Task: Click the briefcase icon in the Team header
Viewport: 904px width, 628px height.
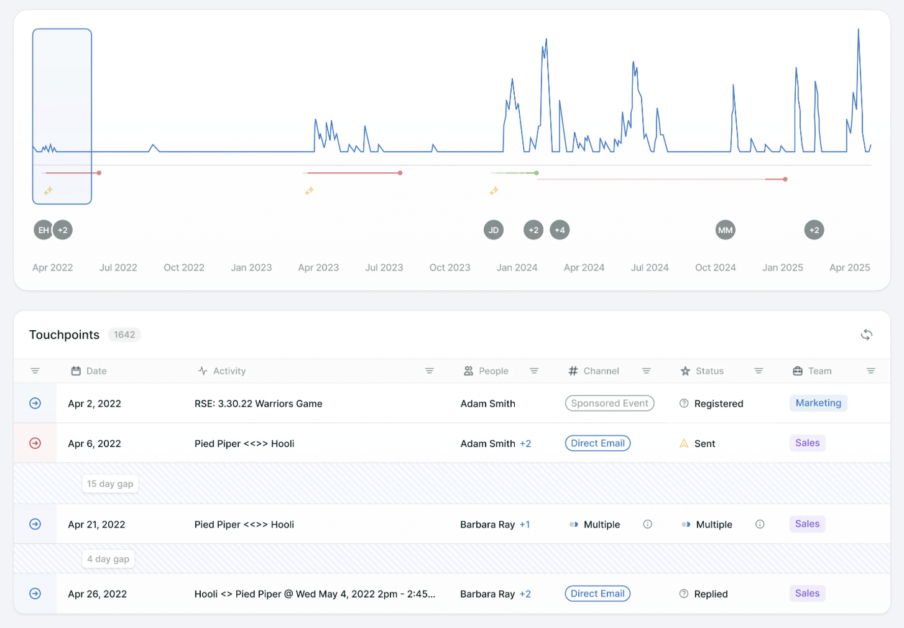Action: pyautogui.click(x=797, y=371)
